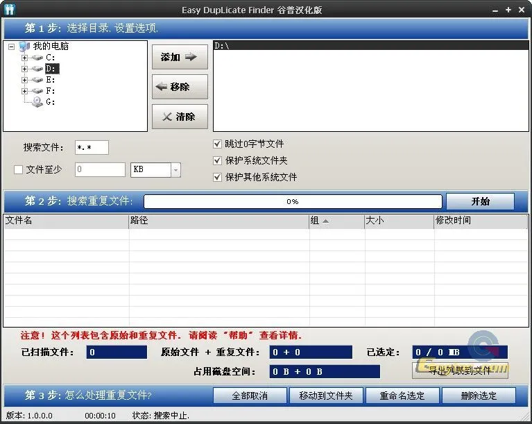
Task: Select the E: drive icon
Action: [37, 80]
